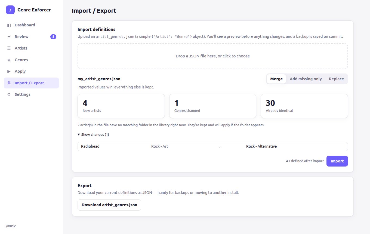Choose Replace import mode
This screenshot has height=234, width=370.
pyautogui.click(x=336, y=79)
